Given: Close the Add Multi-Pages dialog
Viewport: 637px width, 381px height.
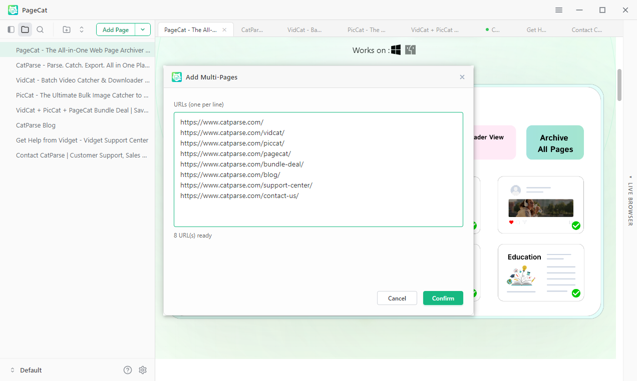Looking at the screenshot, I should click(462, 77).
